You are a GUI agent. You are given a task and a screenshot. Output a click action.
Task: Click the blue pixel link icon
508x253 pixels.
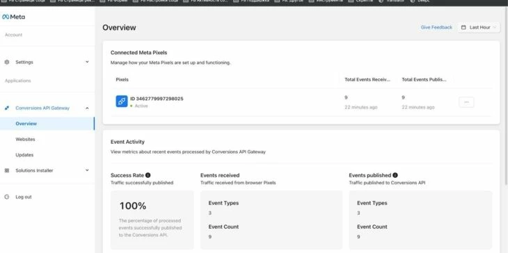[x=122, y=101]
